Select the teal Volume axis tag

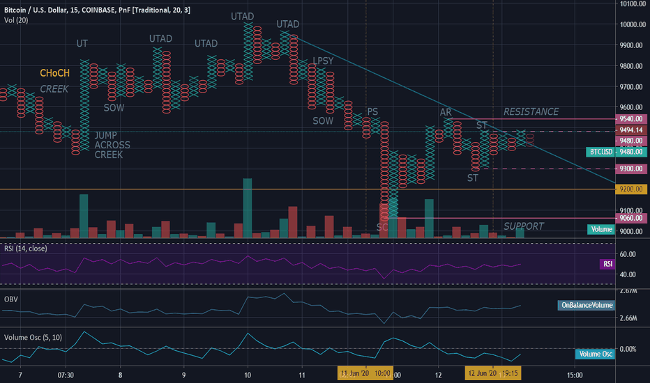[601, 229]
